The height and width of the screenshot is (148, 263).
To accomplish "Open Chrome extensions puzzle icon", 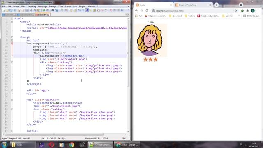I will (x=247, y=11).
